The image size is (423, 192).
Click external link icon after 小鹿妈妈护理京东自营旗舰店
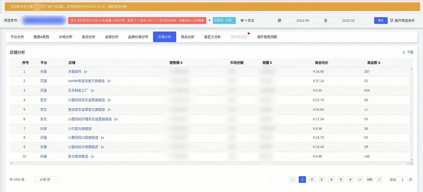[116, 119]
